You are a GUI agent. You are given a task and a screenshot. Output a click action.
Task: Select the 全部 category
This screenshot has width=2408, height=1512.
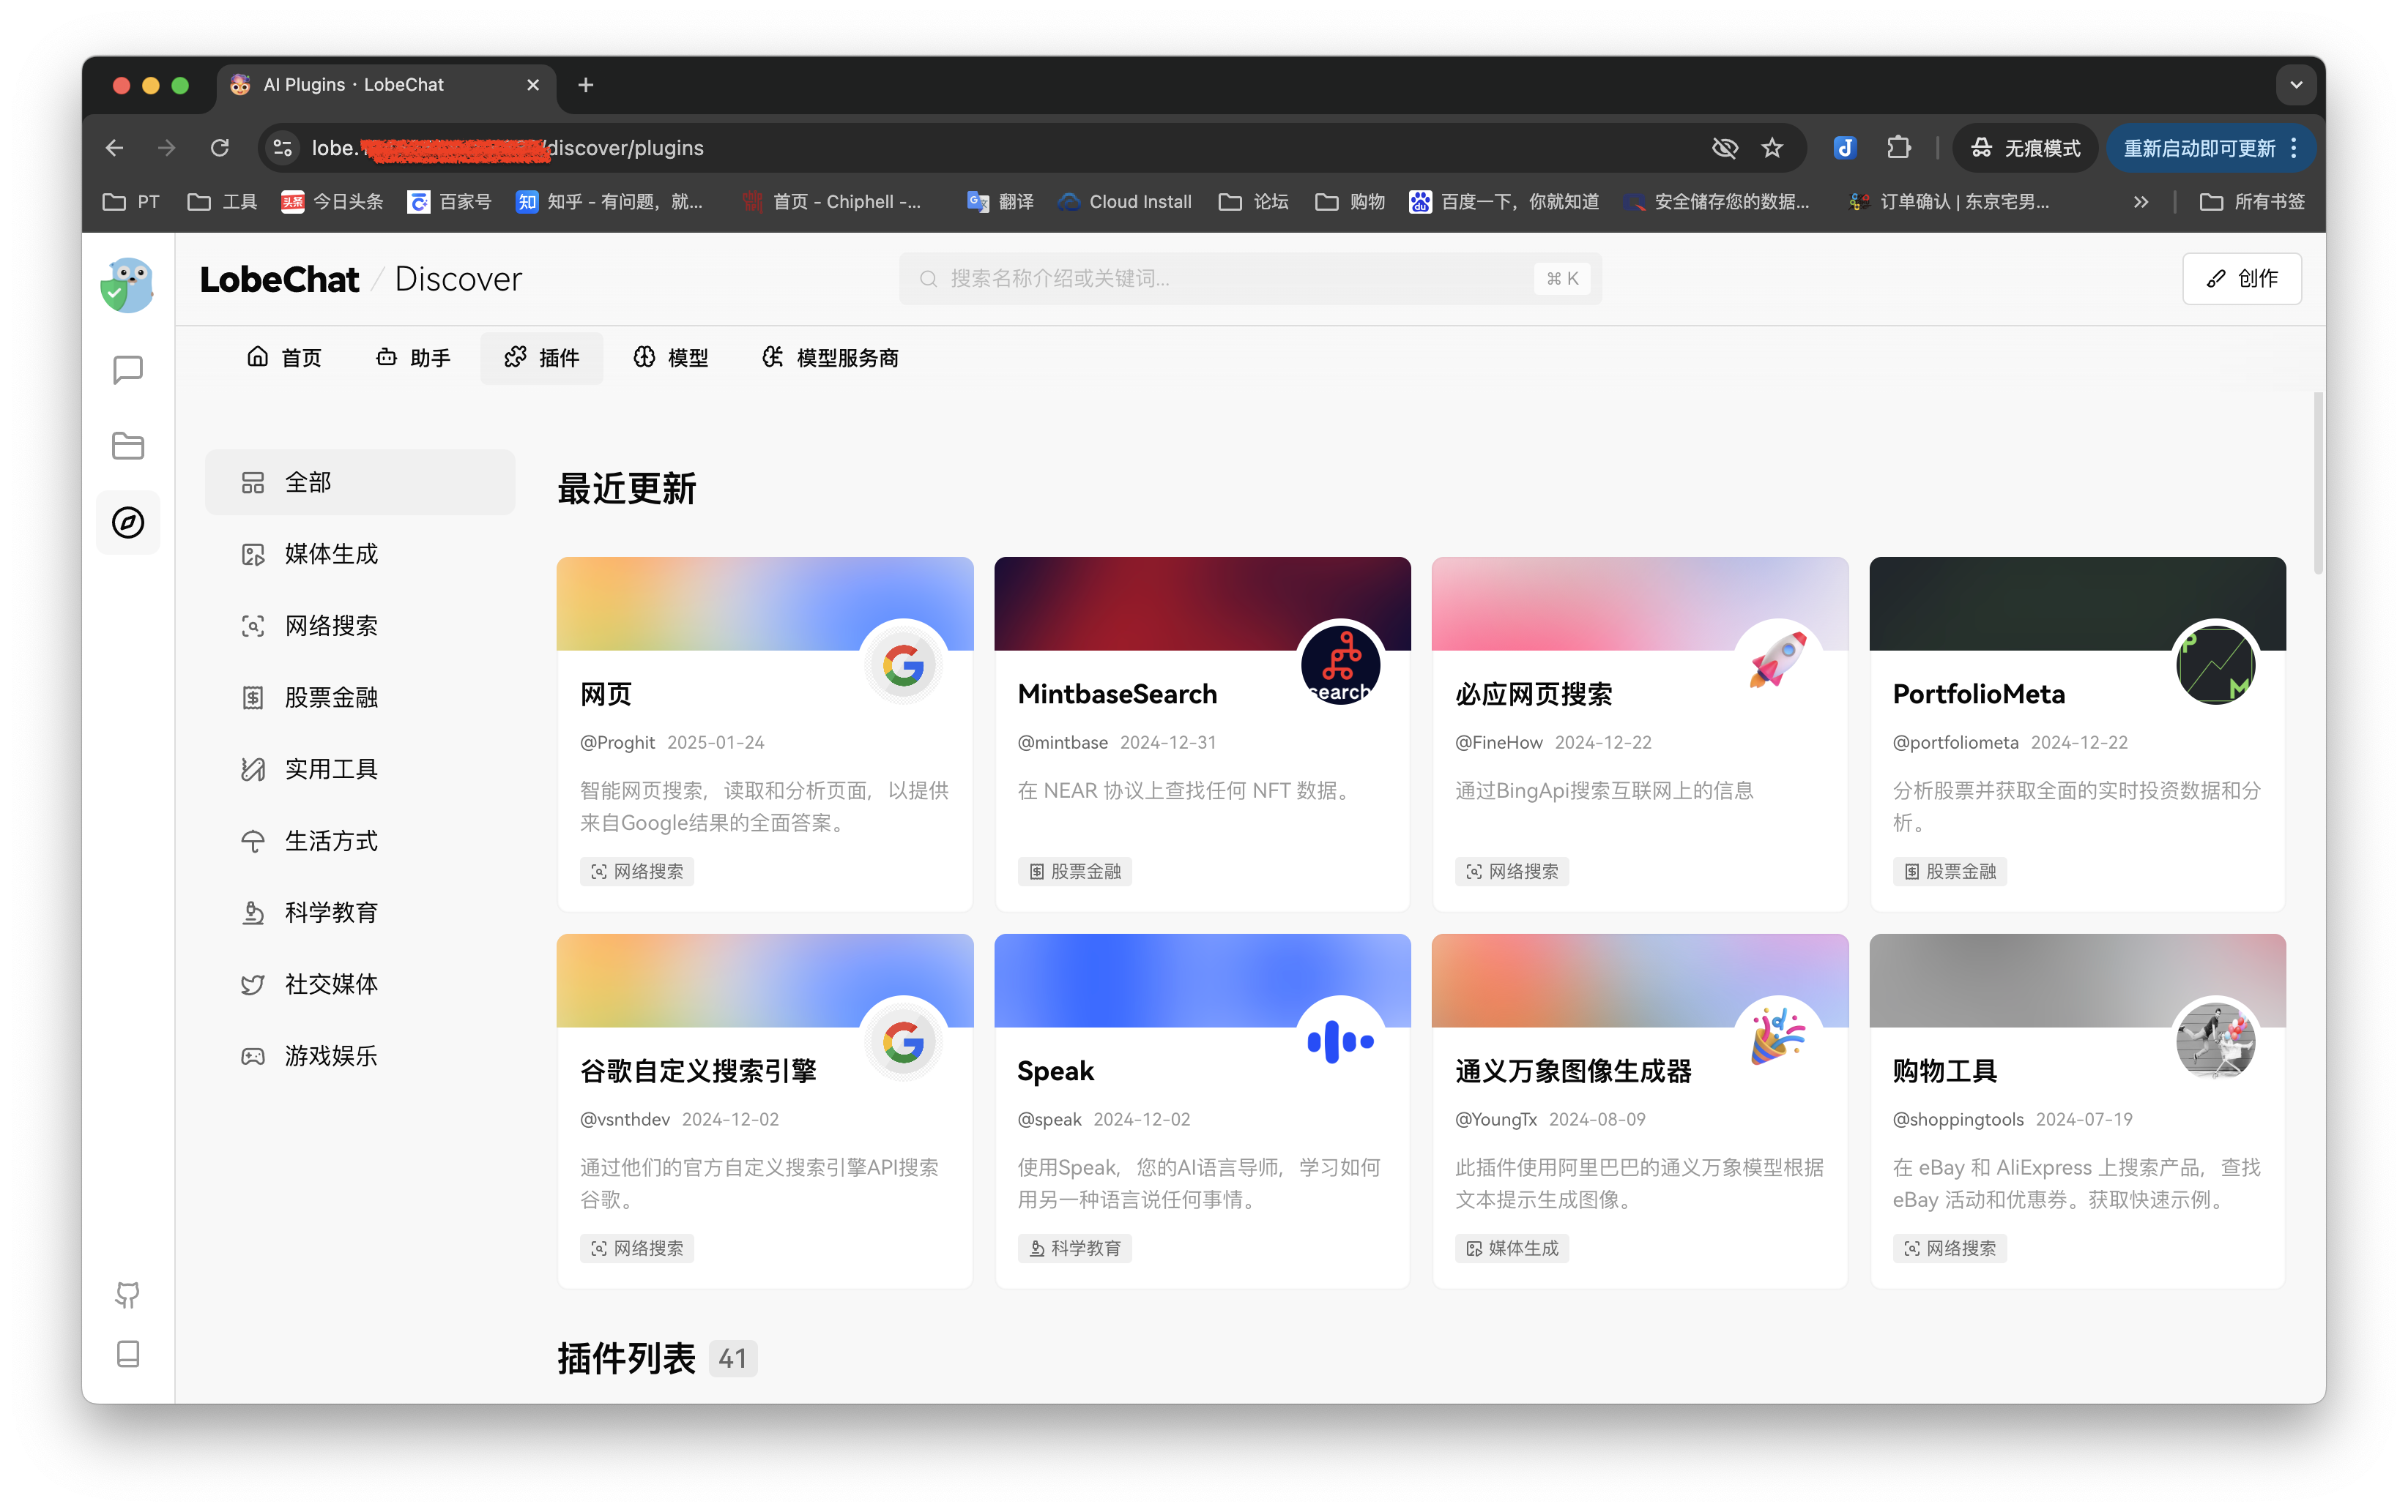(x=360, y=483)
